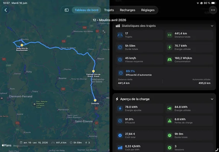Click the charge count 3 in map footer

[88, 143]
